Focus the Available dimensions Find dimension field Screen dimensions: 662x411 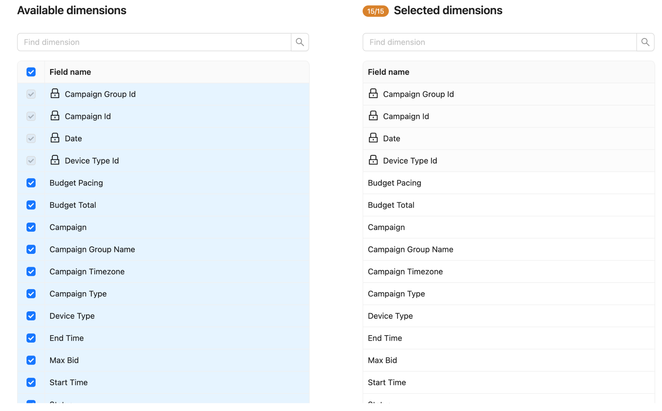[154, 42]
